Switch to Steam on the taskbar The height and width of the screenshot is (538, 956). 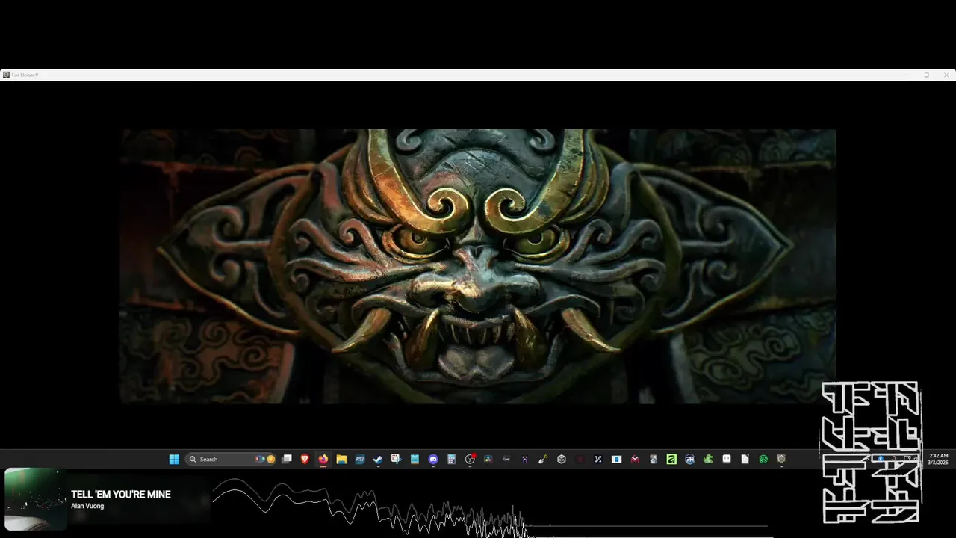click(x=378, y=459)
